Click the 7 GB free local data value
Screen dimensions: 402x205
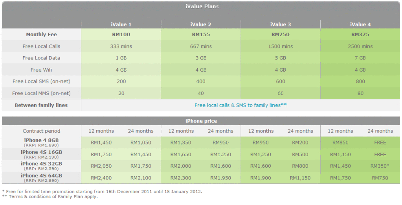pos(360,58)
